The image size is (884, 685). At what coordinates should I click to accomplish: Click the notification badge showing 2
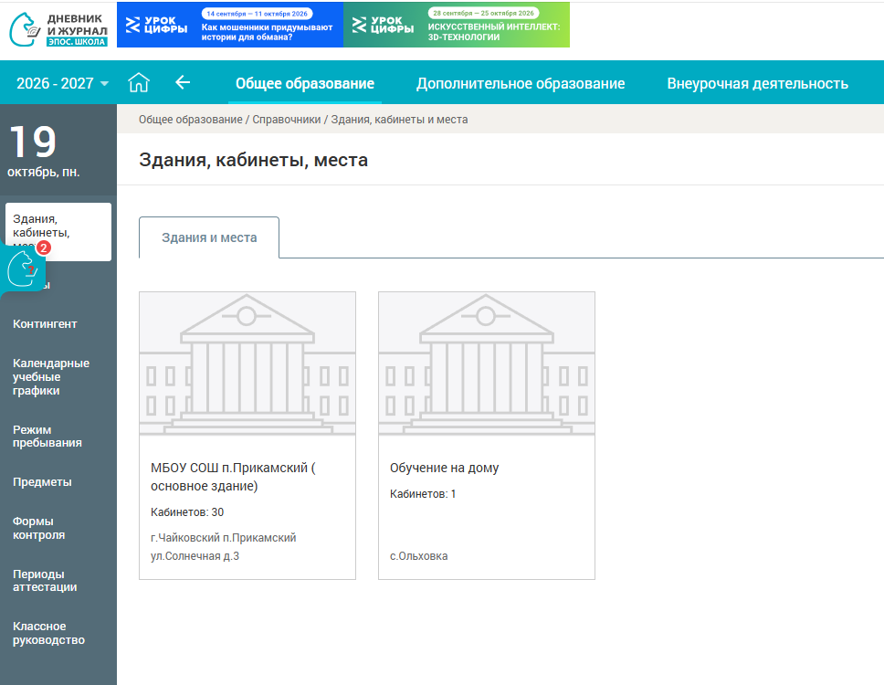(x=44, y=248)
